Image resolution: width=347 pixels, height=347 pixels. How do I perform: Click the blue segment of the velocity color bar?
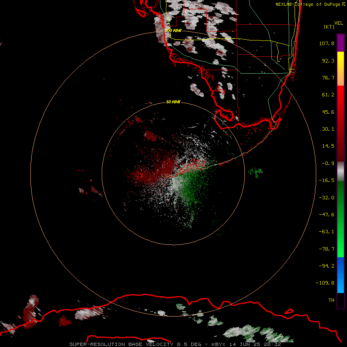(340, 275)
